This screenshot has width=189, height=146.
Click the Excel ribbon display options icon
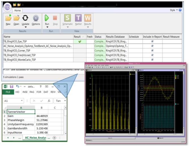point(46,87)
